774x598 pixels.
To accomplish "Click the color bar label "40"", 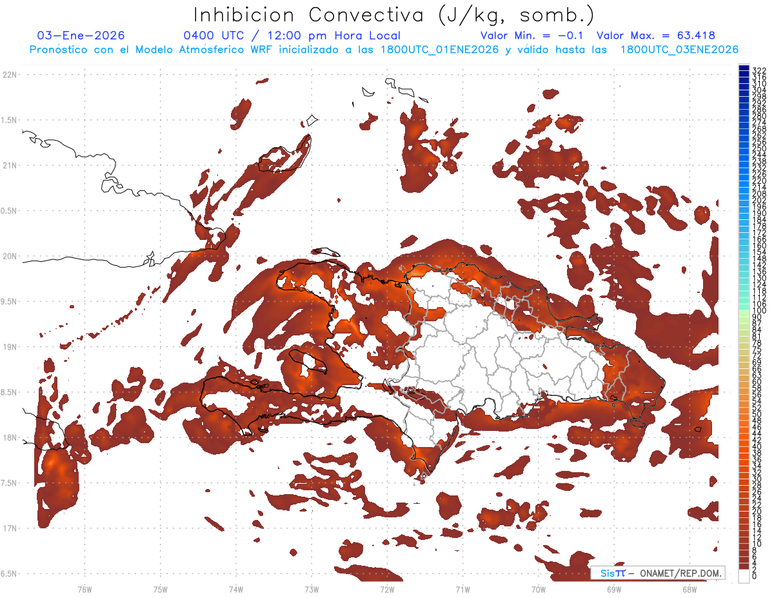I will pyautogui.click(x=757, y=446).
